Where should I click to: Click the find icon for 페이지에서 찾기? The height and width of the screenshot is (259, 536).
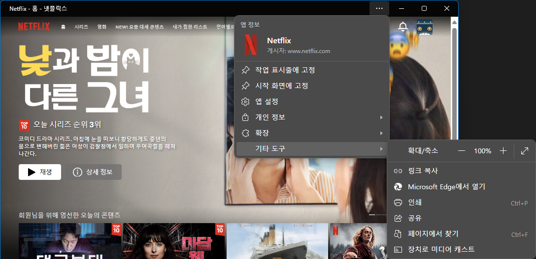pos(398,234)
